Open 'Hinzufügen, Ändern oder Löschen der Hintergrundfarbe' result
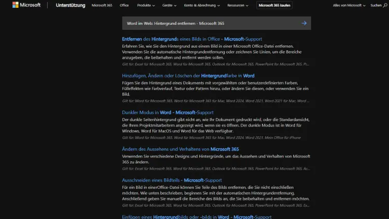 (x=188, y=76)
